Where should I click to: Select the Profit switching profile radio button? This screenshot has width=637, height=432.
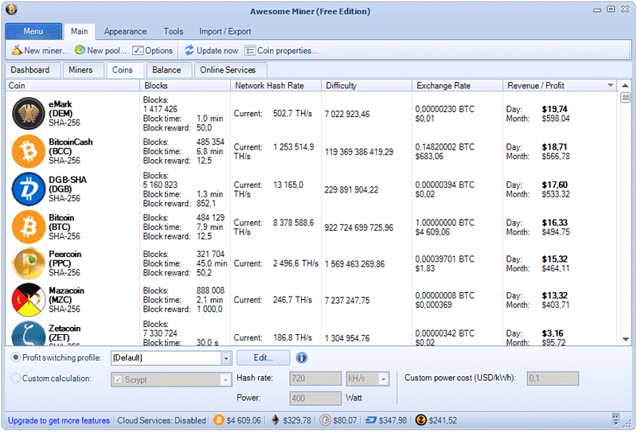pyautogui.click(x=16, y=358)
